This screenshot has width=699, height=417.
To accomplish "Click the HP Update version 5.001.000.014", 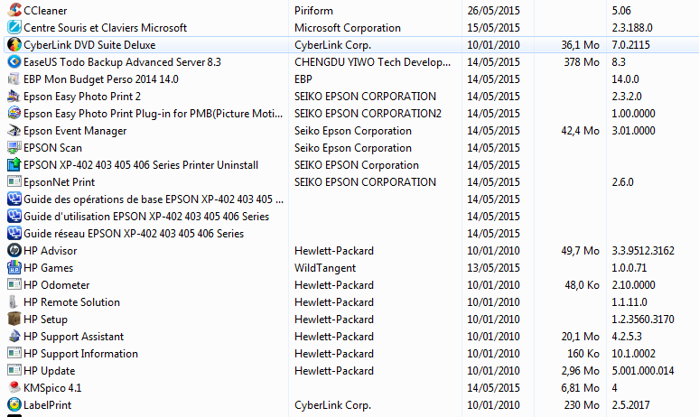I will tap(643, 371).
